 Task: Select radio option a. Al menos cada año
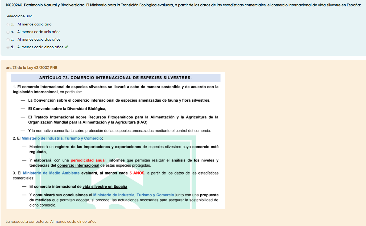click(x=8, y=24)
